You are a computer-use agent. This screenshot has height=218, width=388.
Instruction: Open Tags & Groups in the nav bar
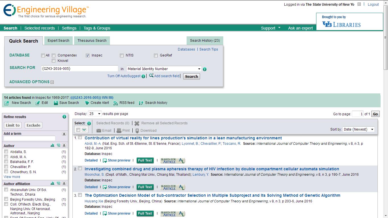tap(97, 28)
